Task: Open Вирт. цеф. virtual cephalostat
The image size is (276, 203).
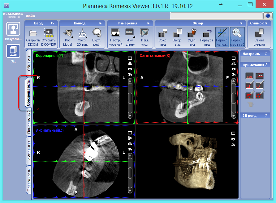Action: (97, 37)
